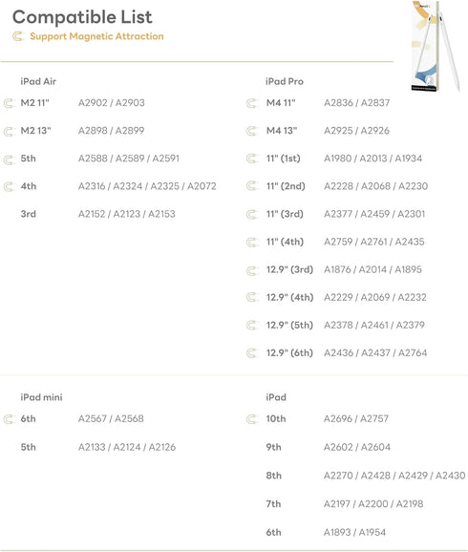Click the Compatible List heading
468x552 pixels.
(82, 17)
